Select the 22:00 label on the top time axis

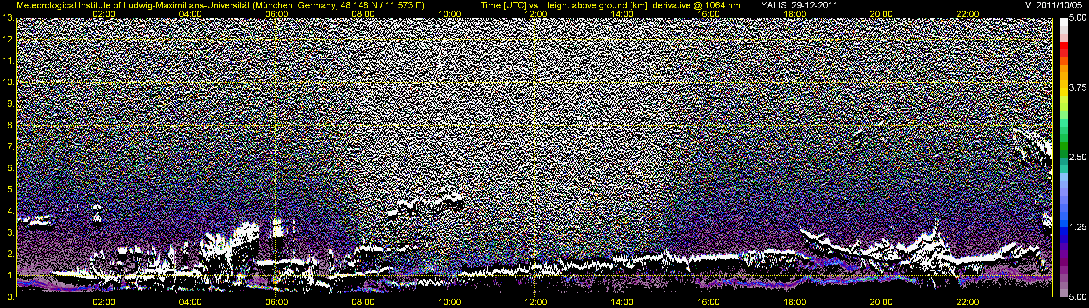coord(968,14)
